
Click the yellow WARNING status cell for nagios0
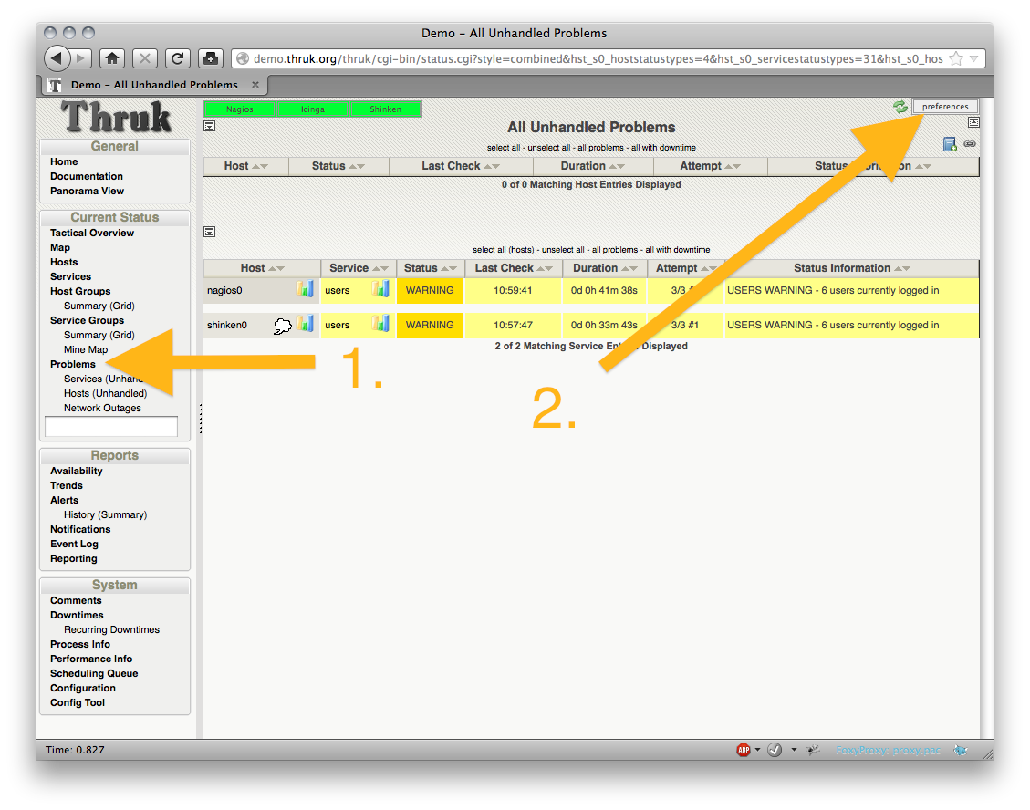coord(430,291)
